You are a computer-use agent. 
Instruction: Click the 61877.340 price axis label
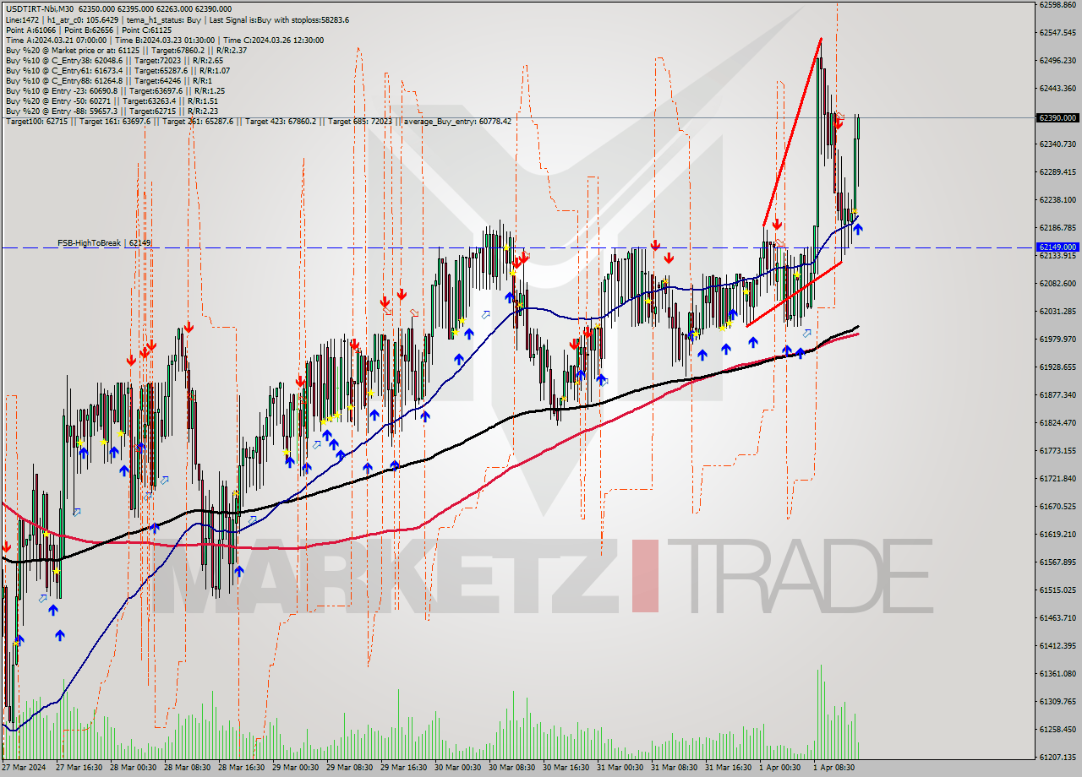[x=1057, y=394]
